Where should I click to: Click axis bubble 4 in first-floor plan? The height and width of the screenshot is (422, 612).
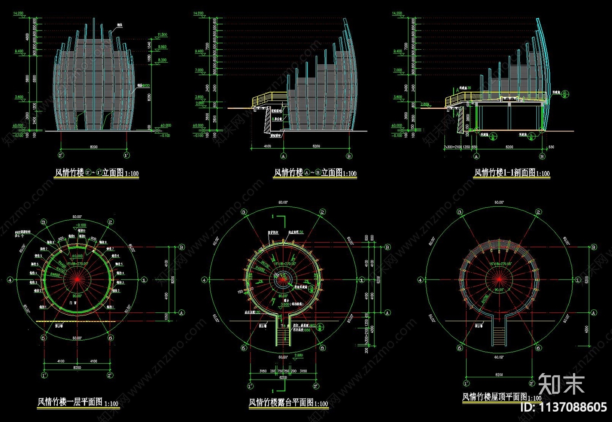10,280
